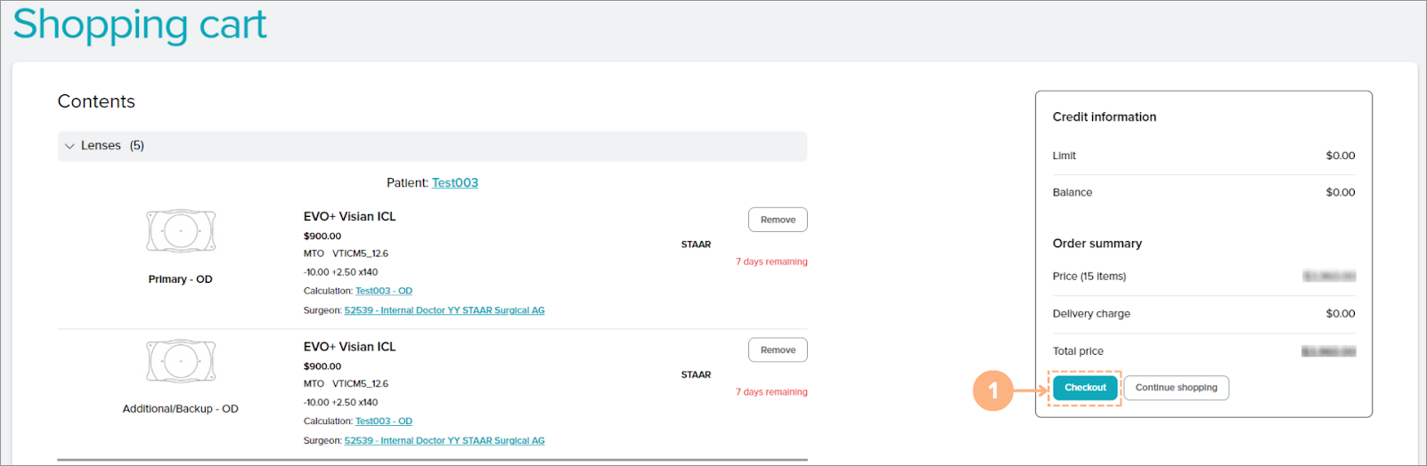Screen dimensions: 1427x466
Task: Remove the Primary - OD lens
Action: click(x=778, y=220)
